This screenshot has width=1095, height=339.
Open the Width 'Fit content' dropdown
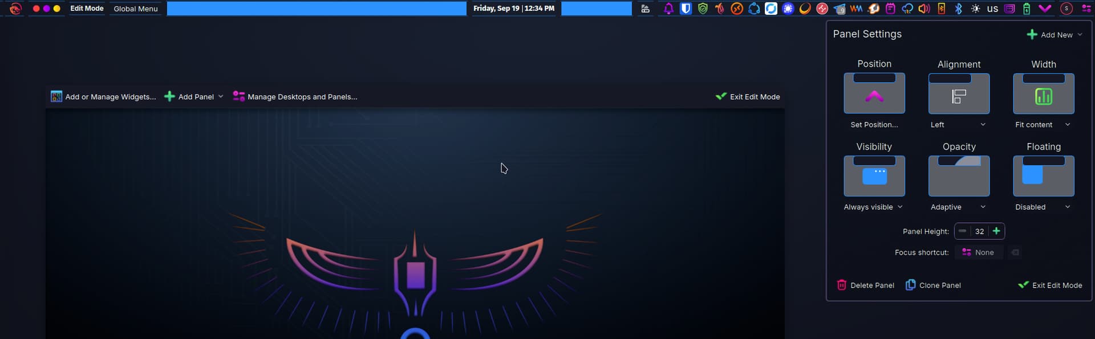click(x=1043, y=125)
